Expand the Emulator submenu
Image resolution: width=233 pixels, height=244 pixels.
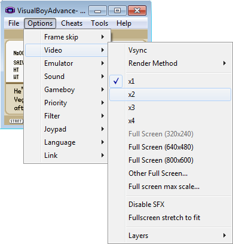(x=67, y=63)
